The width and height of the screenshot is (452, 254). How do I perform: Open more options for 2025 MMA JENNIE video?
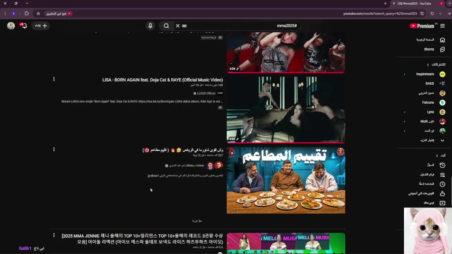[54, 235]
